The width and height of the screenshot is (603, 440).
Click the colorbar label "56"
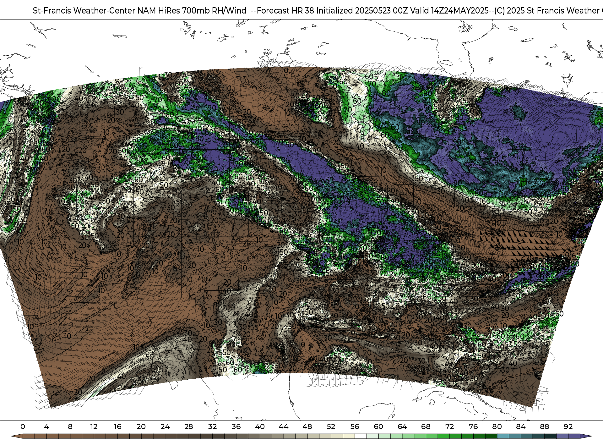(x=355, y=426)
